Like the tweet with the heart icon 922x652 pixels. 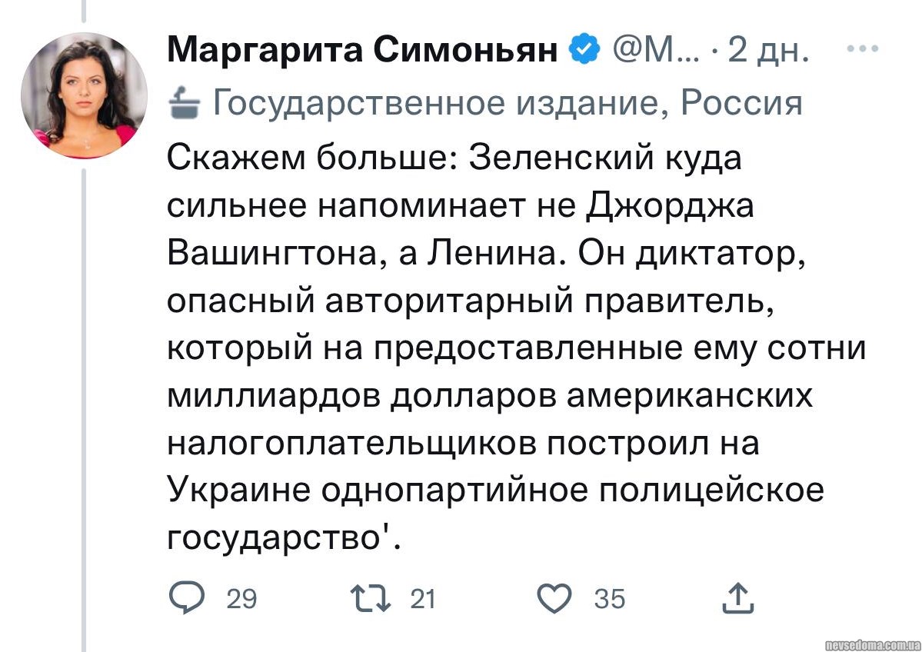[x=553, y=597]
